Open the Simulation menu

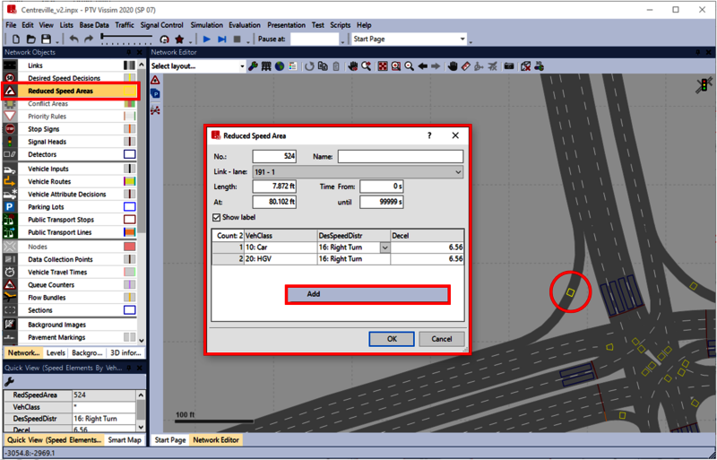click(204, 25)
